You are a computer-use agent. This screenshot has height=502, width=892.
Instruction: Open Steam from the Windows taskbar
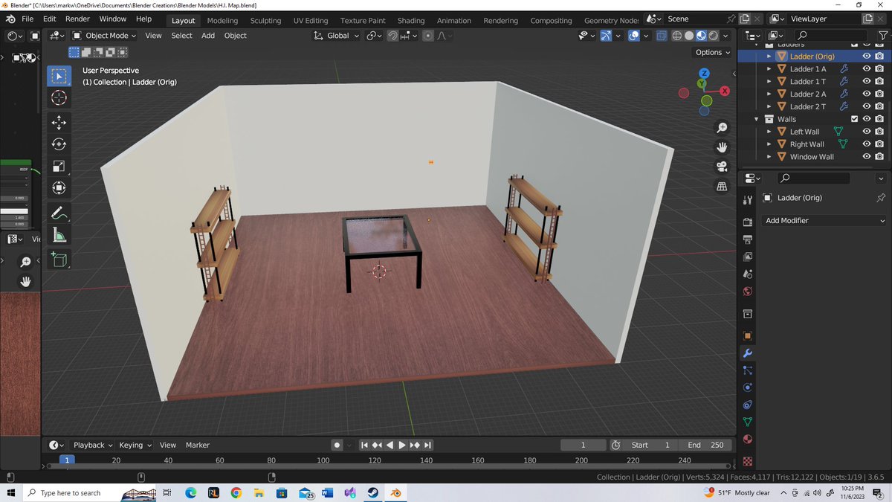(x=372, y=493)
